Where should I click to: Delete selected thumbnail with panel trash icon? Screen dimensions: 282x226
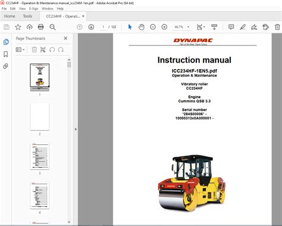point(34,49)
